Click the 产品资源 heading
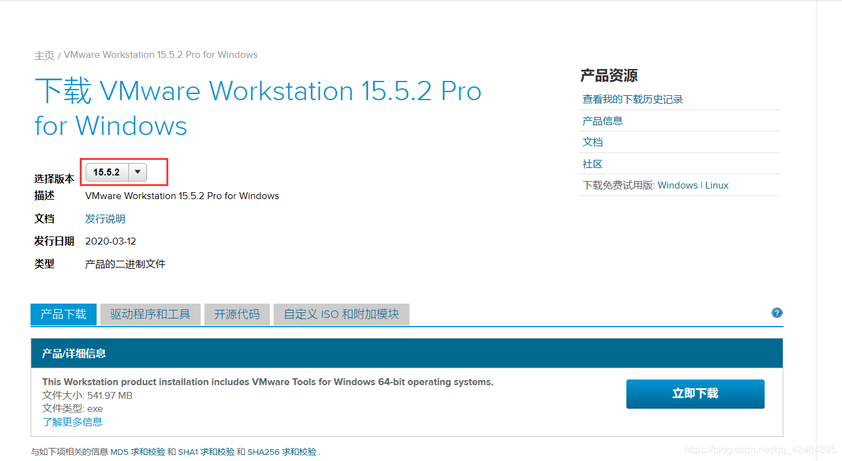Viewport: 842px width, 461px height. click(609, 76)
